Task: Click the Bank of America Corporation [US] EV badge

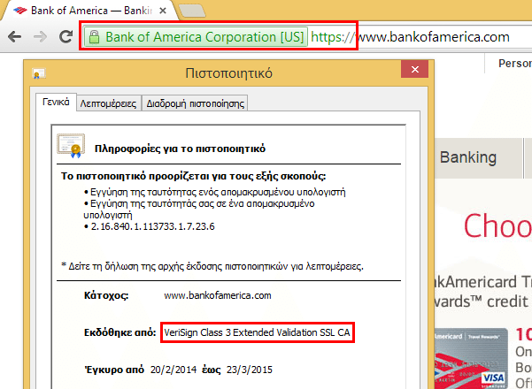Action: click(196, 36)
